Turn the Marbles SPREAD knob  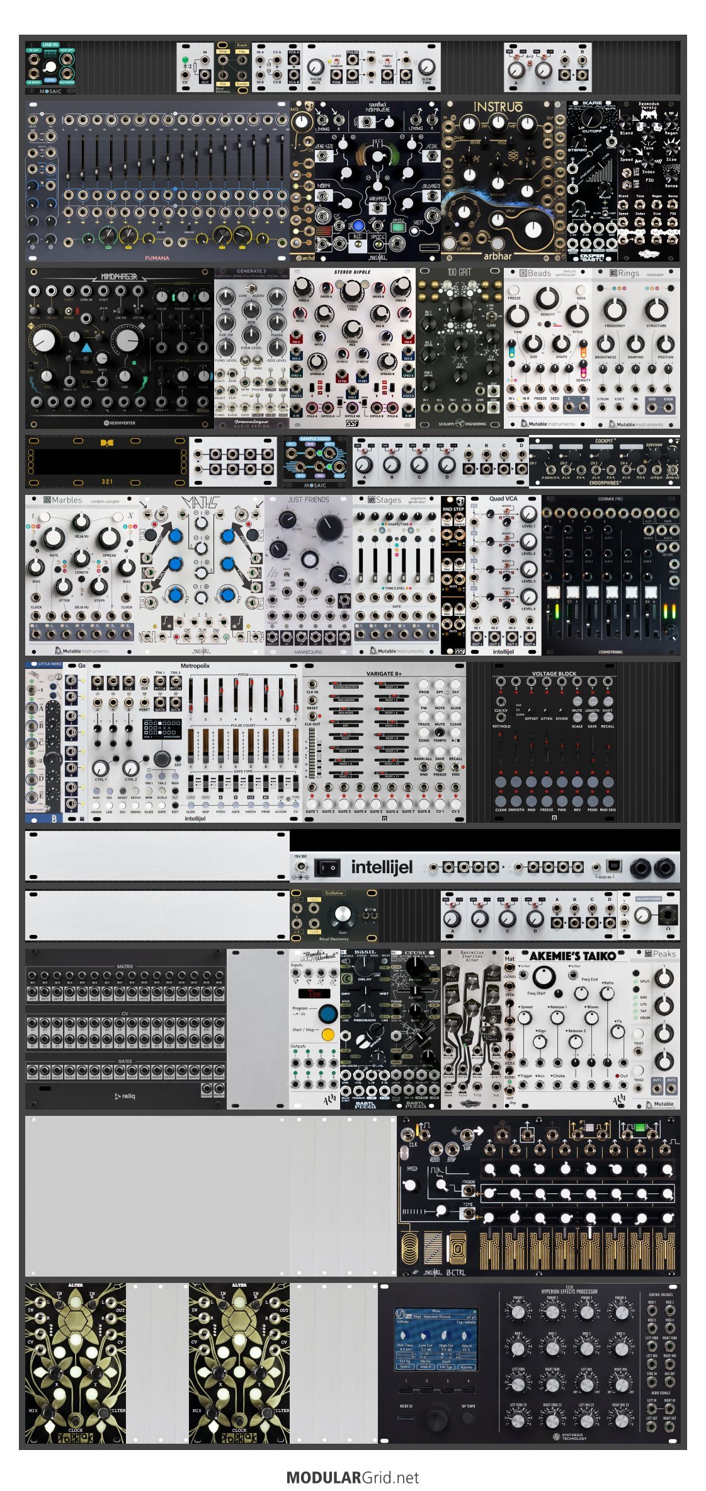tap(108, 538)
